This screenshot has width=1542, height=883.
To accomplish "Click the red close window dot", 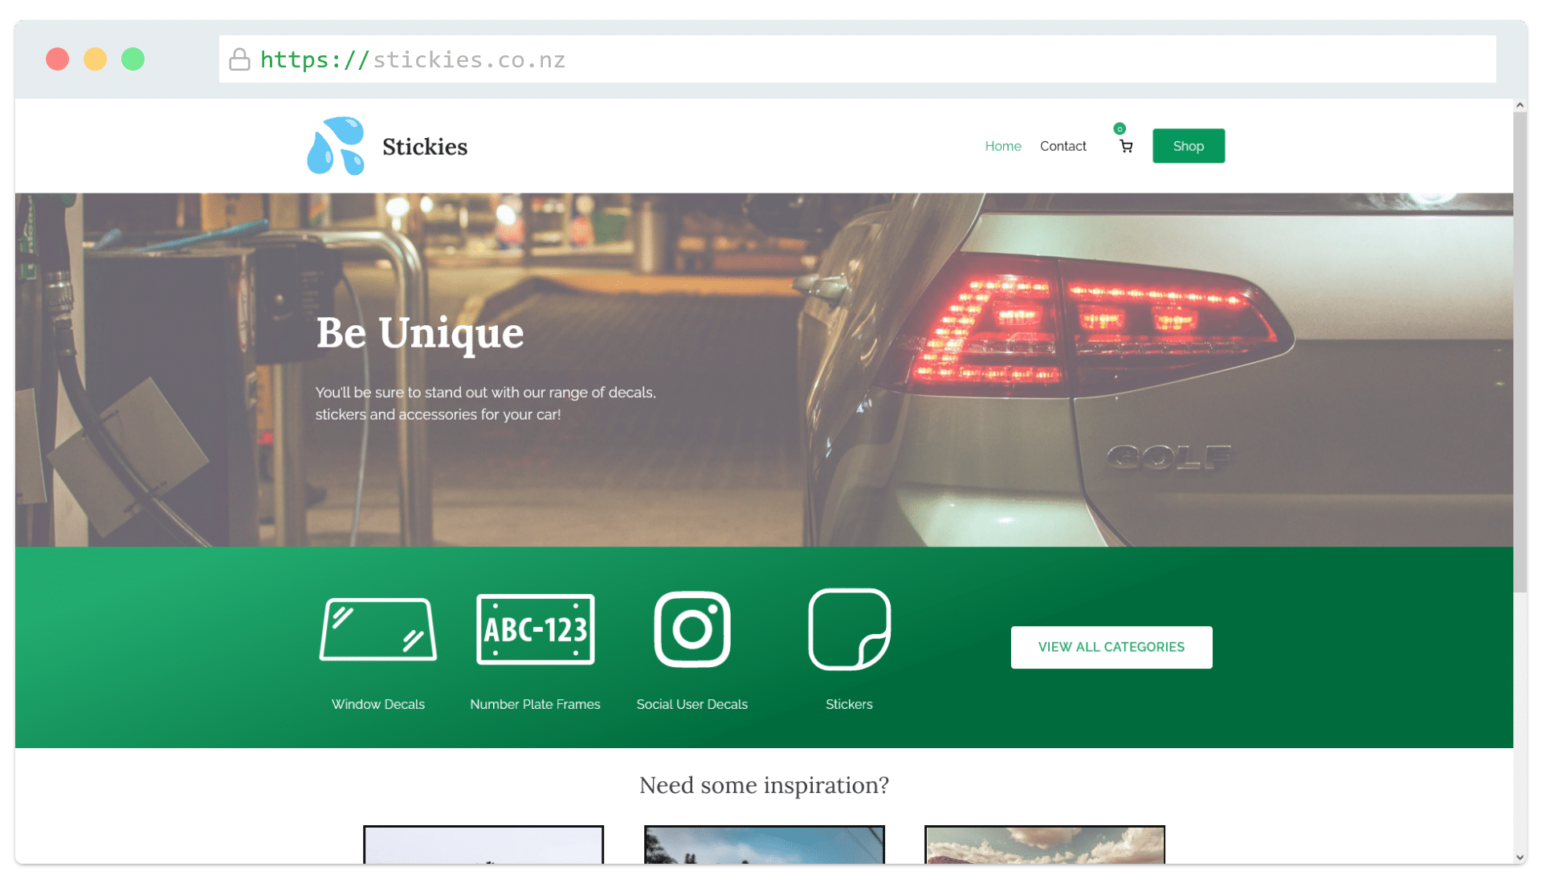I will coord(57,59).
